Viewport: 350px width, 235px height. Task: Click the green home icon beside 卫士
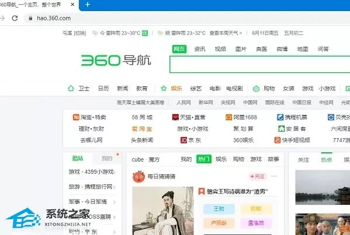pyautogui.click(x=71, y=89)
